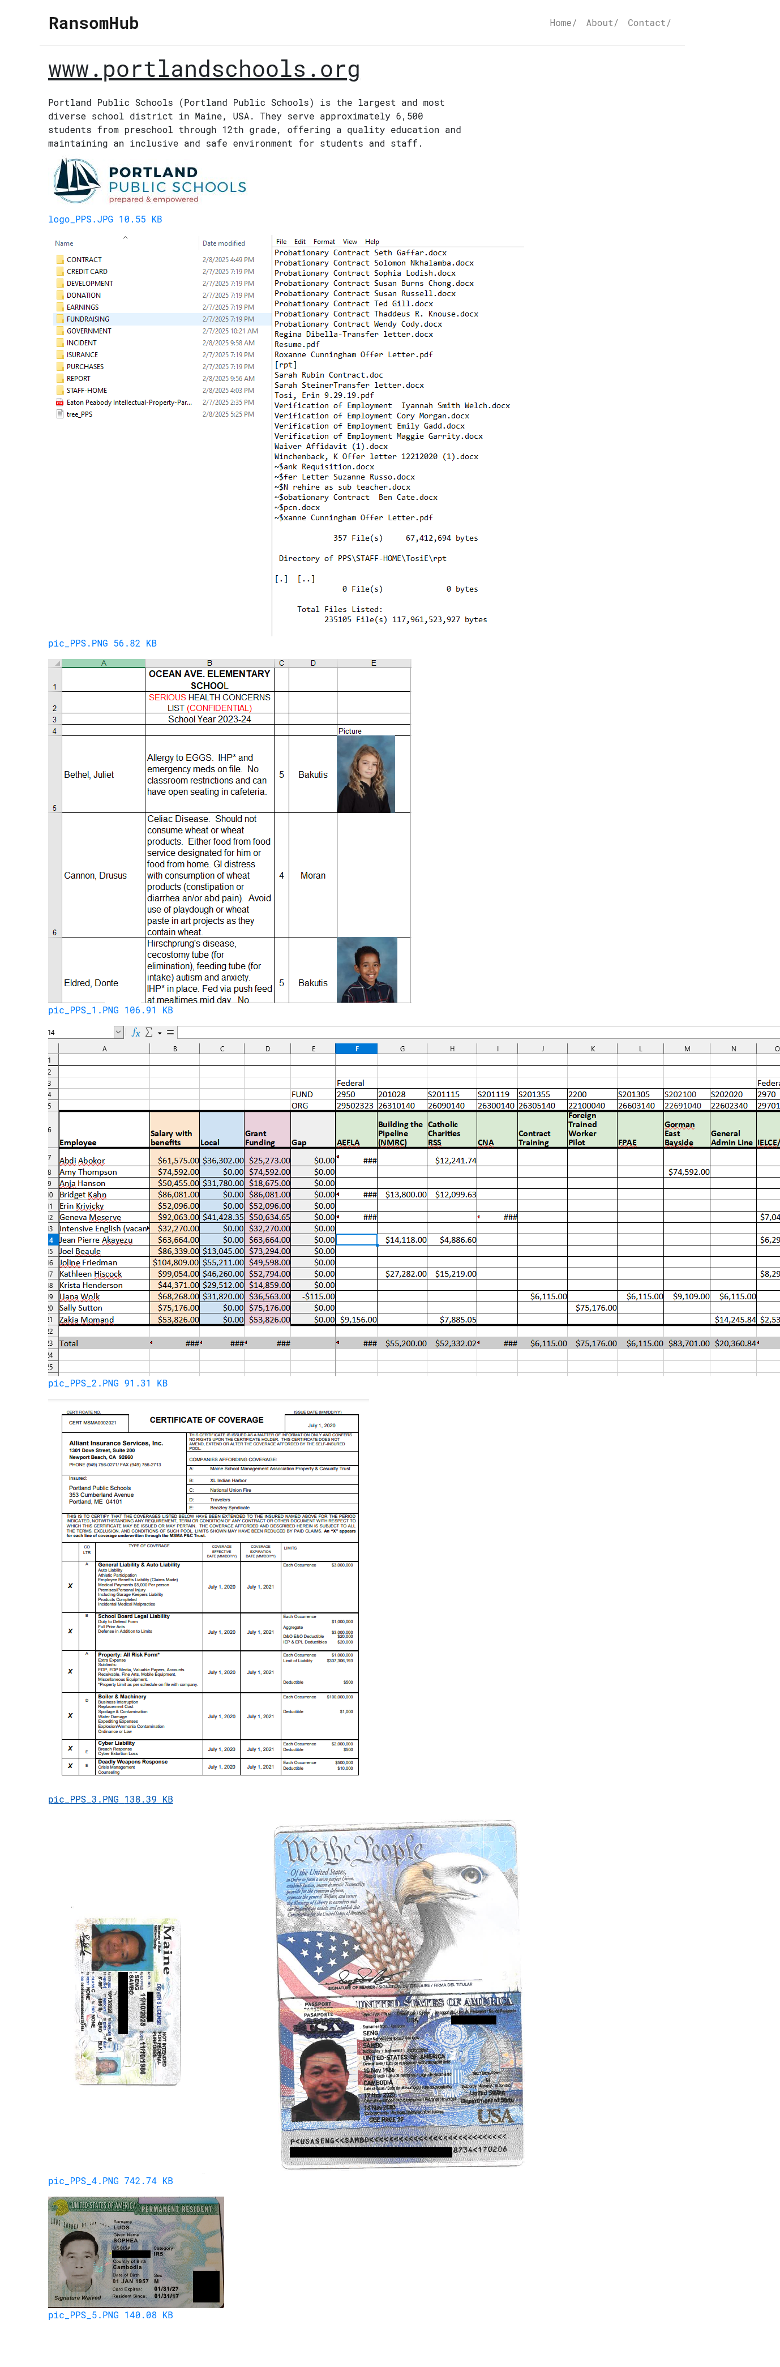Select the 'Total' row label cell
The image size is (780, 2367).
(x=104, y=1343)
